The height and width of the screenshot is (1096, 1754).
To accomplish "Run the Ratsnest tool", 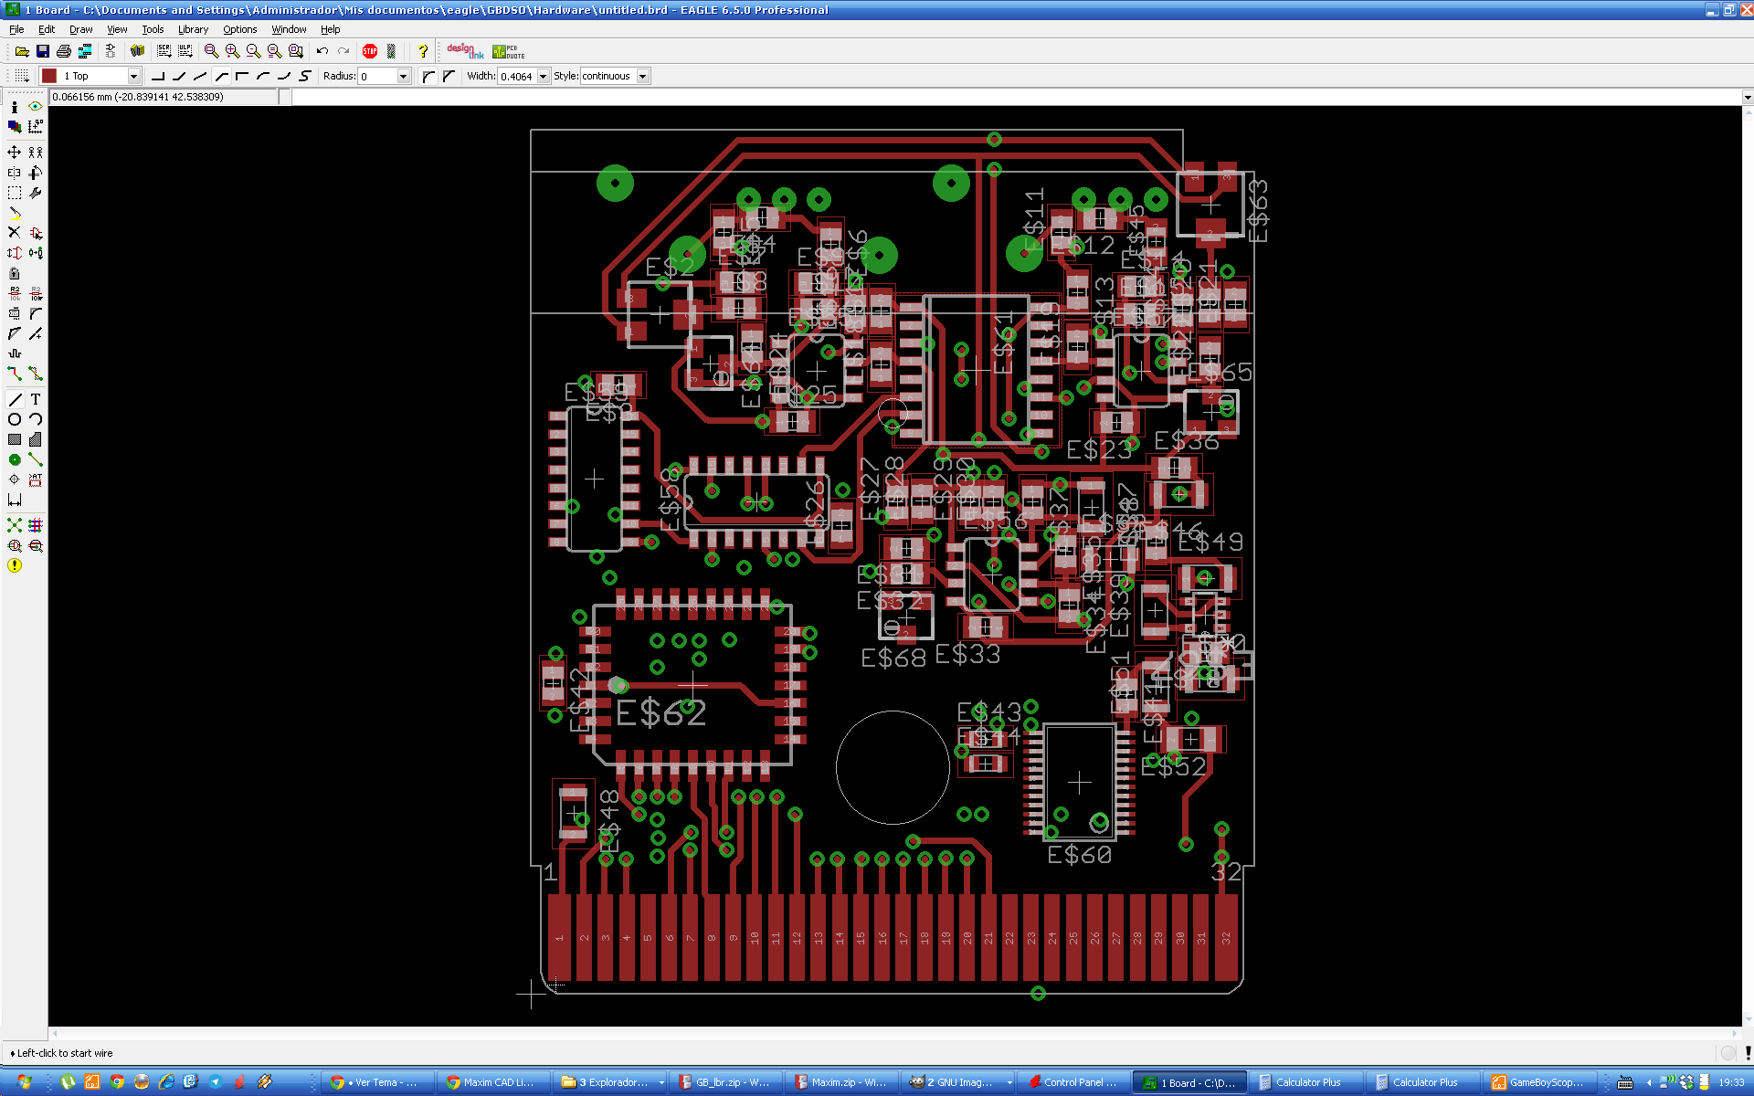I will pos(15,525).
